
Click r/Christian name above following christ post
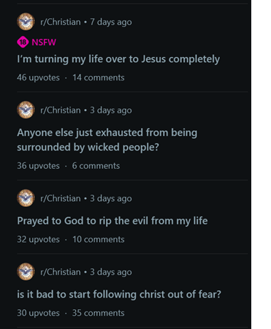click(61, 272)
